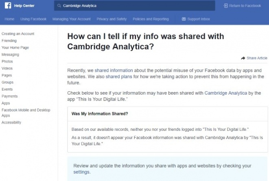Click the search magnifier icon
The width and height of the screenshot is (269, 181).
[x=59, y=6]
